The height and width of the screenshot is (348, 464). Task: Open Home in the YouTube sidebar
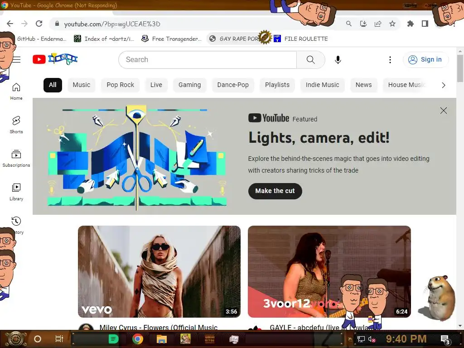(x=16, y=91)
